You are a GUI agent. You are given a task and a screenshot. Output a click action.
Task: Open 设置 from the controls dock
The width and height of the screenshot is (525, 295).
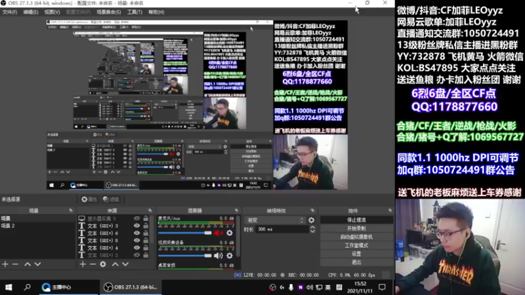coord(356,254)
